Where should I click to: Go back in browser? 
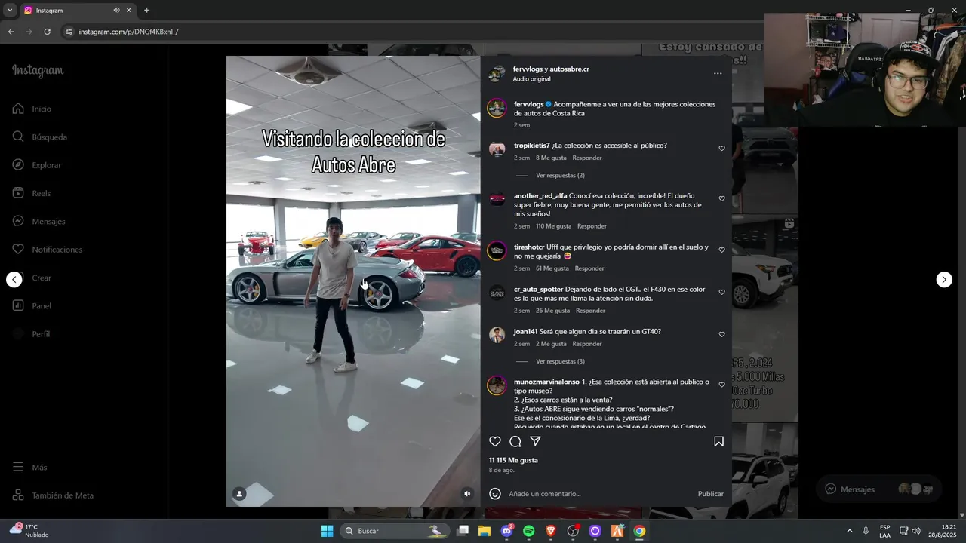tap(11, 32)
